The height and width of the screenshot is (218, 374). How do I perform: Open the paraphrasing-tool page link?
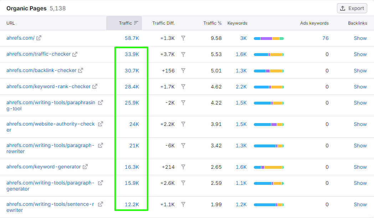[51, 106]
